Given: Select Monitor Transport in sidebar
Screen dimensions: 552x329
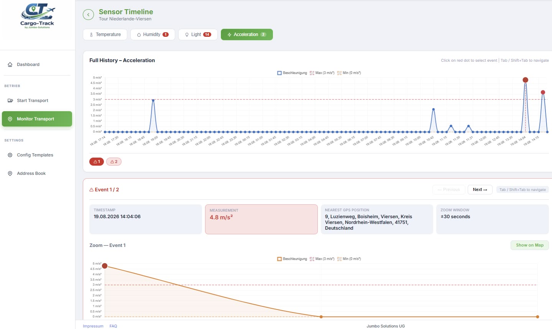Looking at the screenshot, I should coord(37,119).
